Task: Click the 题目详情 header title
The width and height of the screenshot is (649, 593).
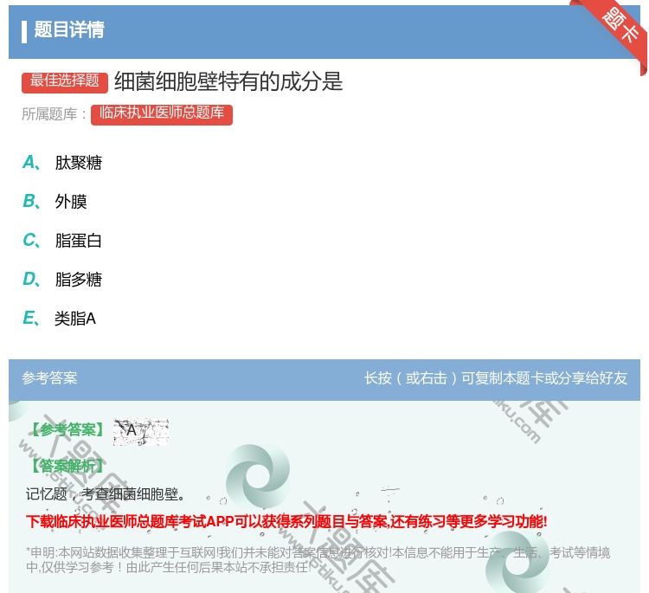Action: point(68,29)
